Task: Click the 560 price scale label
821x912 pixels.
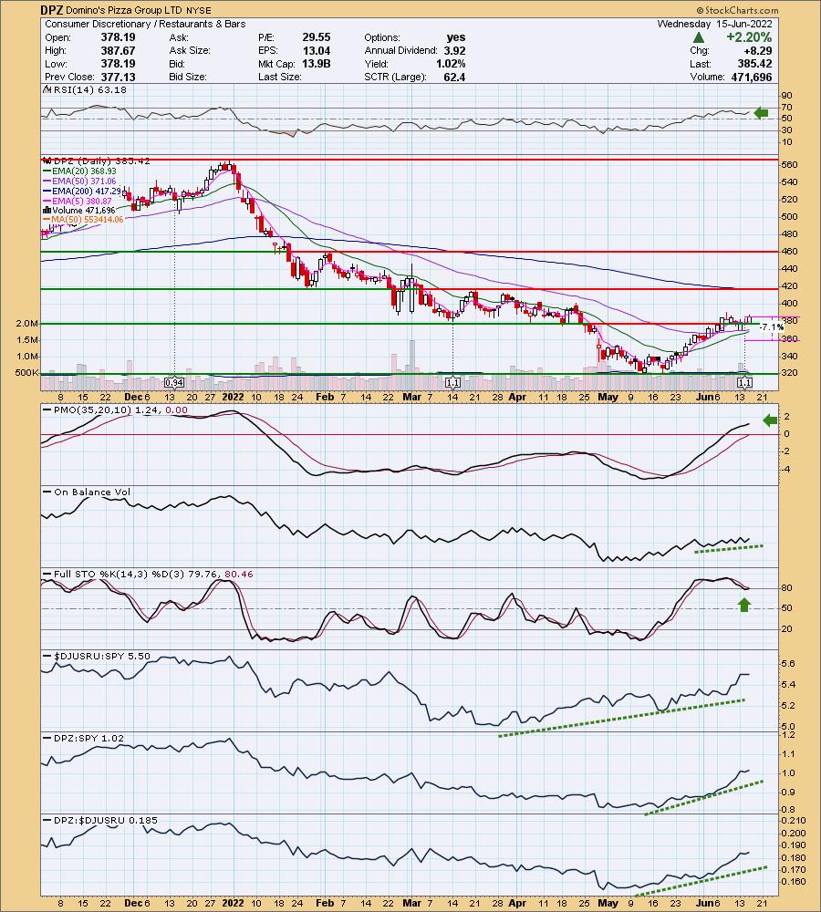Action: coord(790,164)
